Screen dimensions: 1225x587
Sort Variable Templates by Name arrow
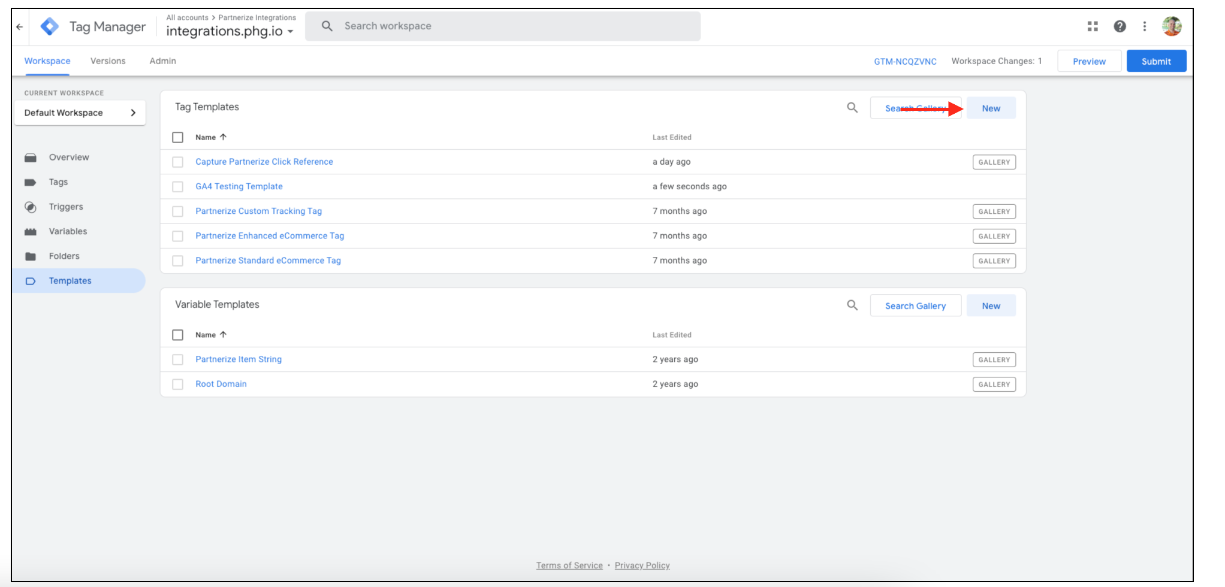[x=224, y=335]
